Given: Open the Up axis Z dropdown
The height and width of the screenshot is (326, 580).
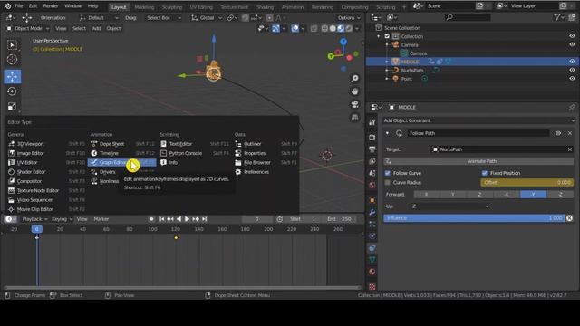Looking at the screenshot, I should coord(450,206).
